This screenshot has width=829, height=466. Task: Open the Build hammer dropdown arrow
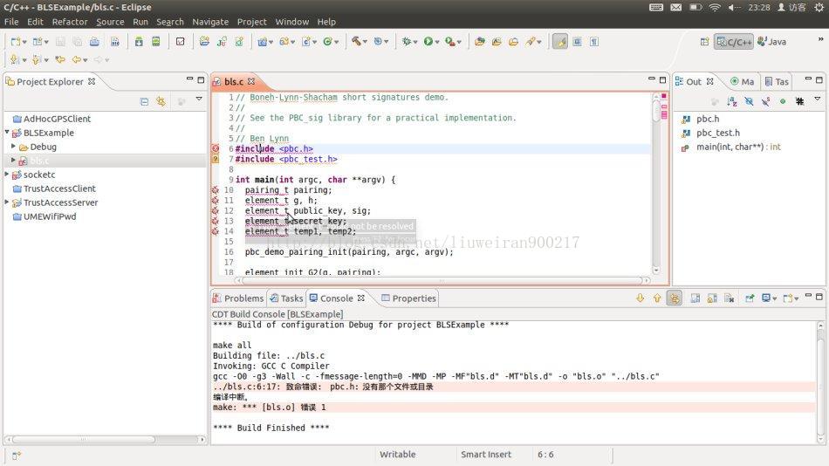366,42
